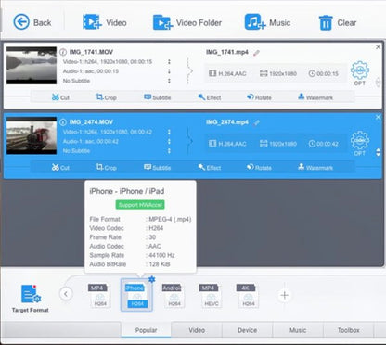This screenshot has width=386, height=345.
Task: Switch to the Toolbox tab
Action: (348, 330)
